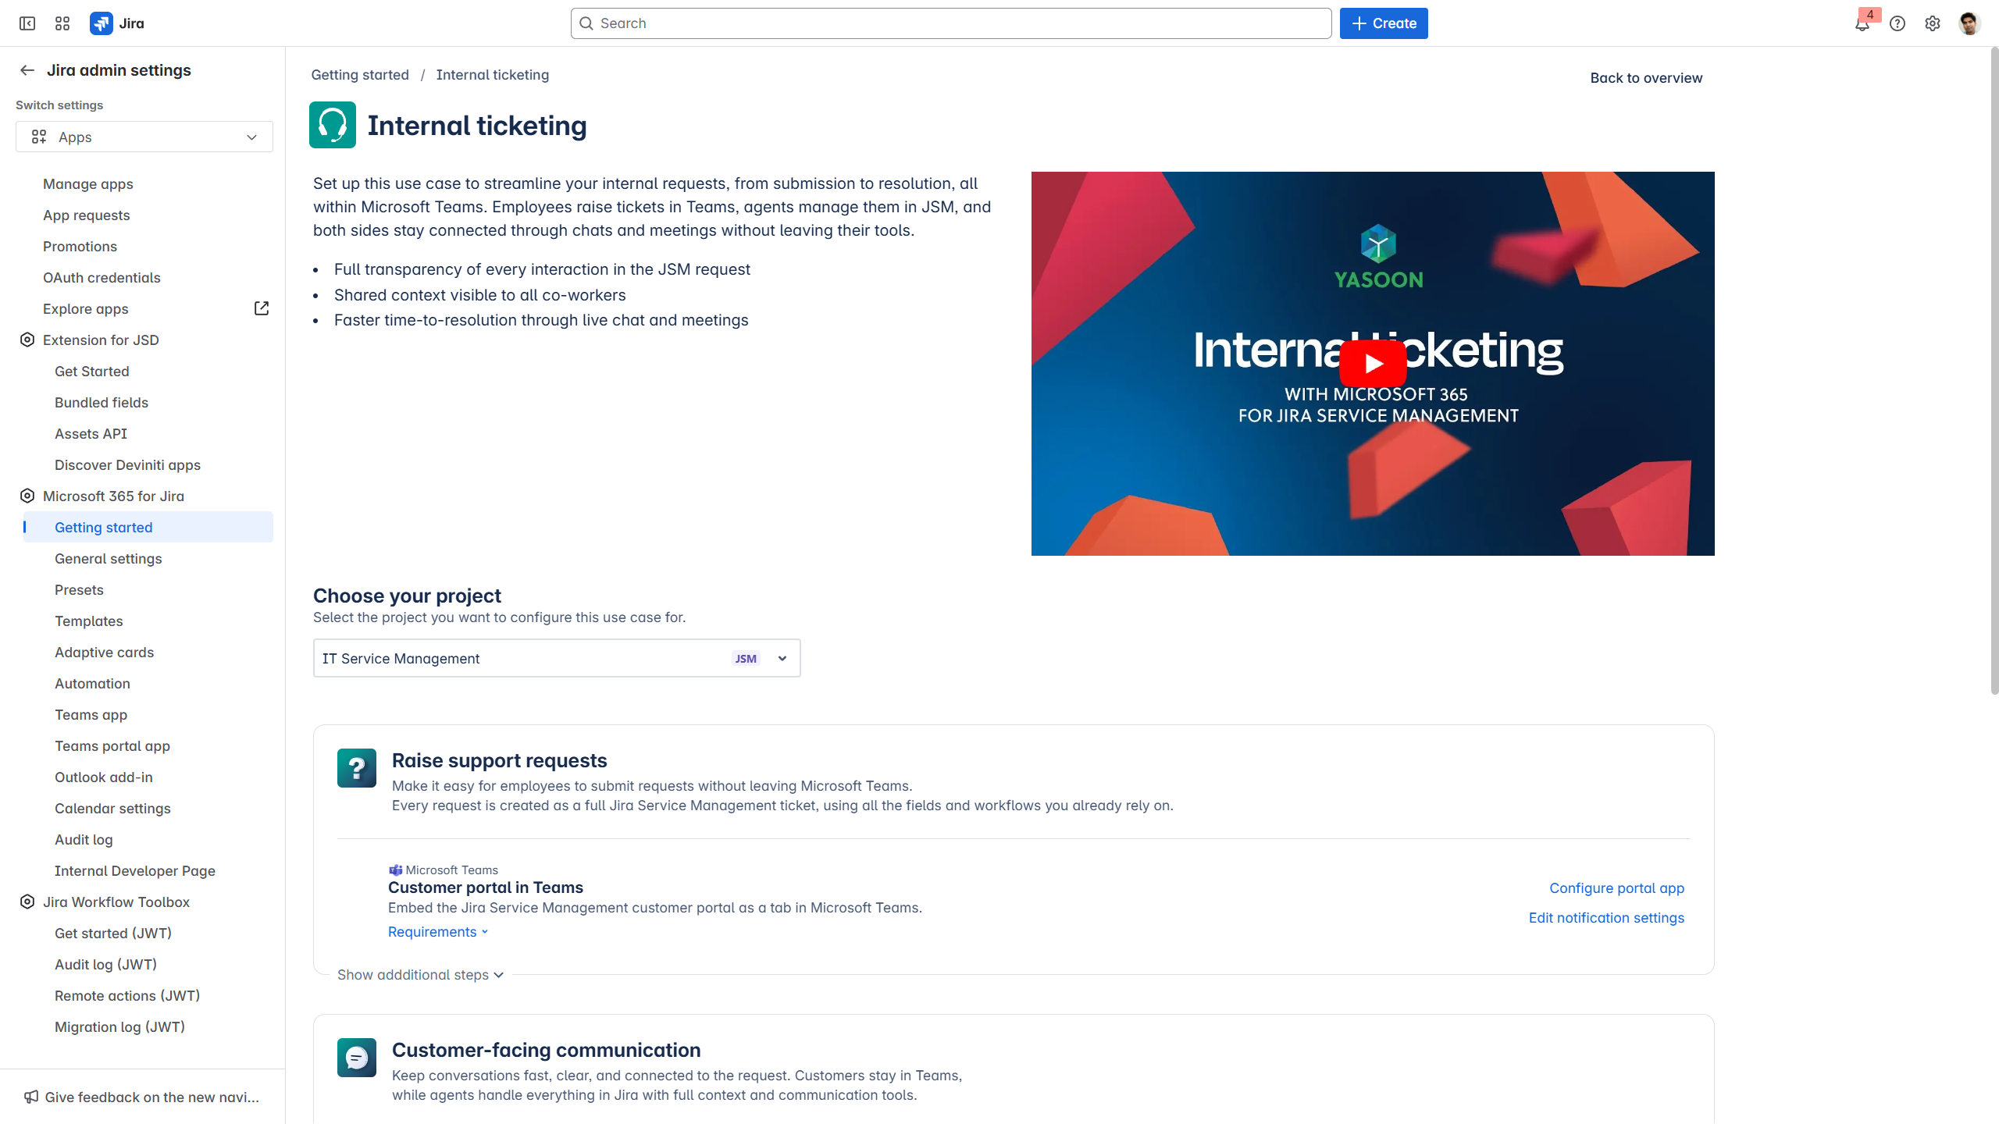Open the settings gear icon
This screenshot has width=1999, height=1124.
tap(1933, 23)
